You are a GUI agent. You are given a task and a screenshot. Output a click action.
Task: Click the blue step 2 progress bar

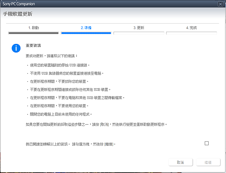pos(86,33)
